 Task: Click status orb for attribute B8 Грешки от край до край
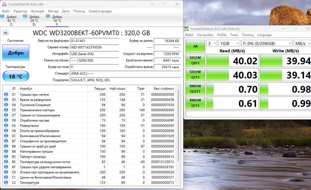pyautogui.click(x=6, y=146)
